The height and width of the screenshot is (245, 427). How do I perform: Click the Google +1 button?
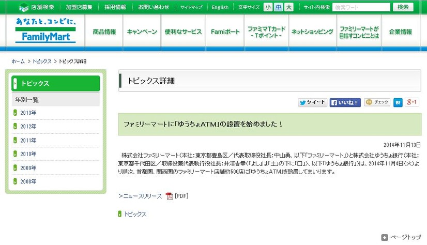(411, 102)
